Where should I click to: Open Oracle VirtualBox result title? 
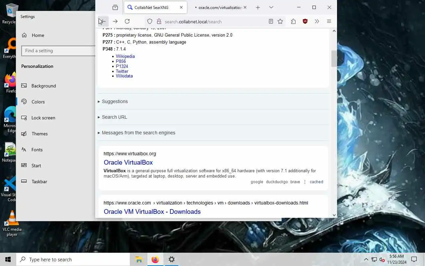pos(128,163)
